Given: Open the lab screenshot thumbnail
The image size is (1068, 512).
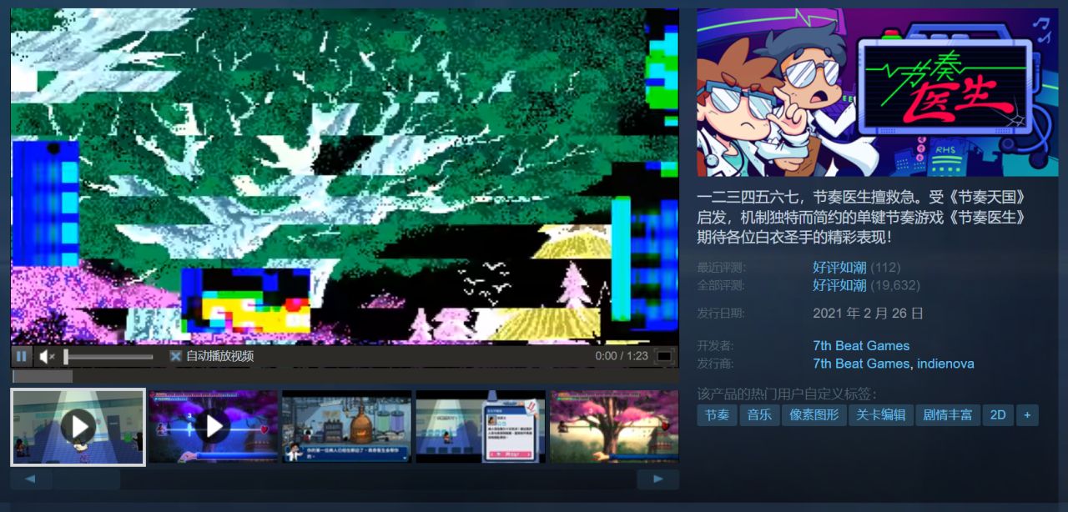Looking at the screenshot, I should coord(346,427).
